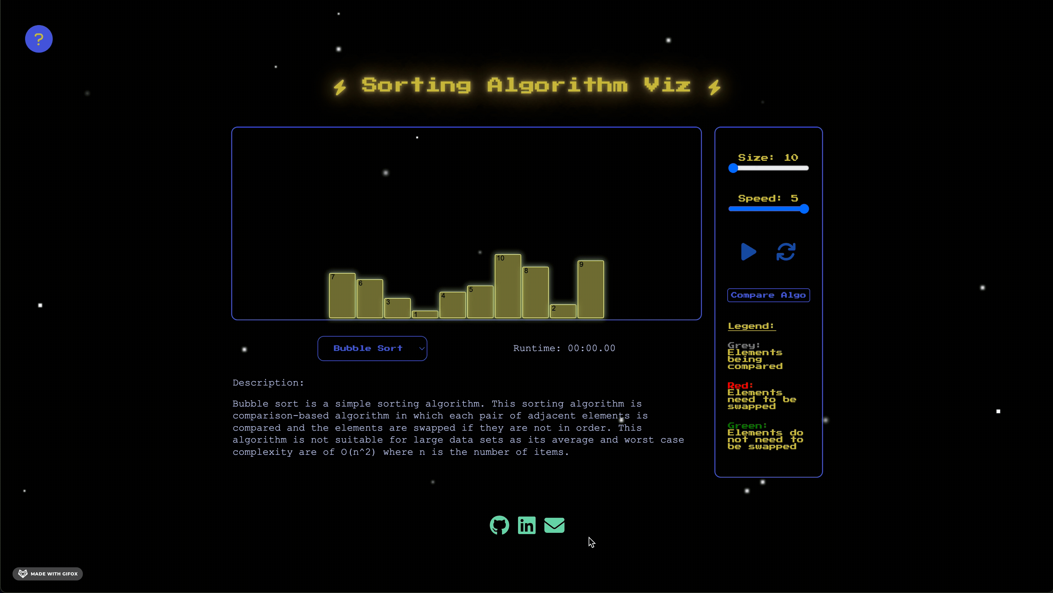This screenshot has width=1053, height=593.
Task: Click the Sorting Algorithm Viz title
Action: click(x=526, y=85)
